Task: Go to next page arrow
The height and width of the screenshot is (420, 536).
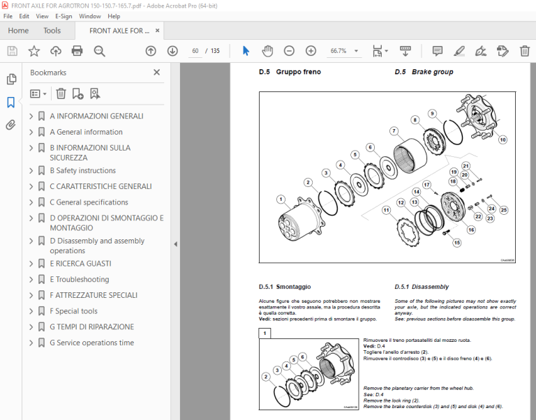Action: pos(172,51)
